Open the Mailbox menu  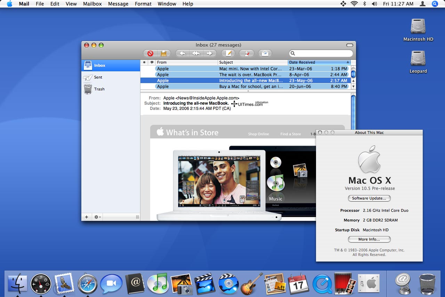[x=92, y=4]
